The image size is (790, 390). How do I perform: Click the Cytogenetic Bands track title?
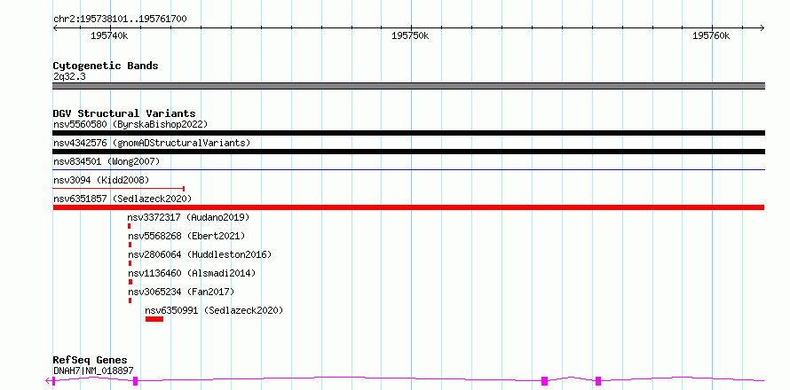pos(106,66)
